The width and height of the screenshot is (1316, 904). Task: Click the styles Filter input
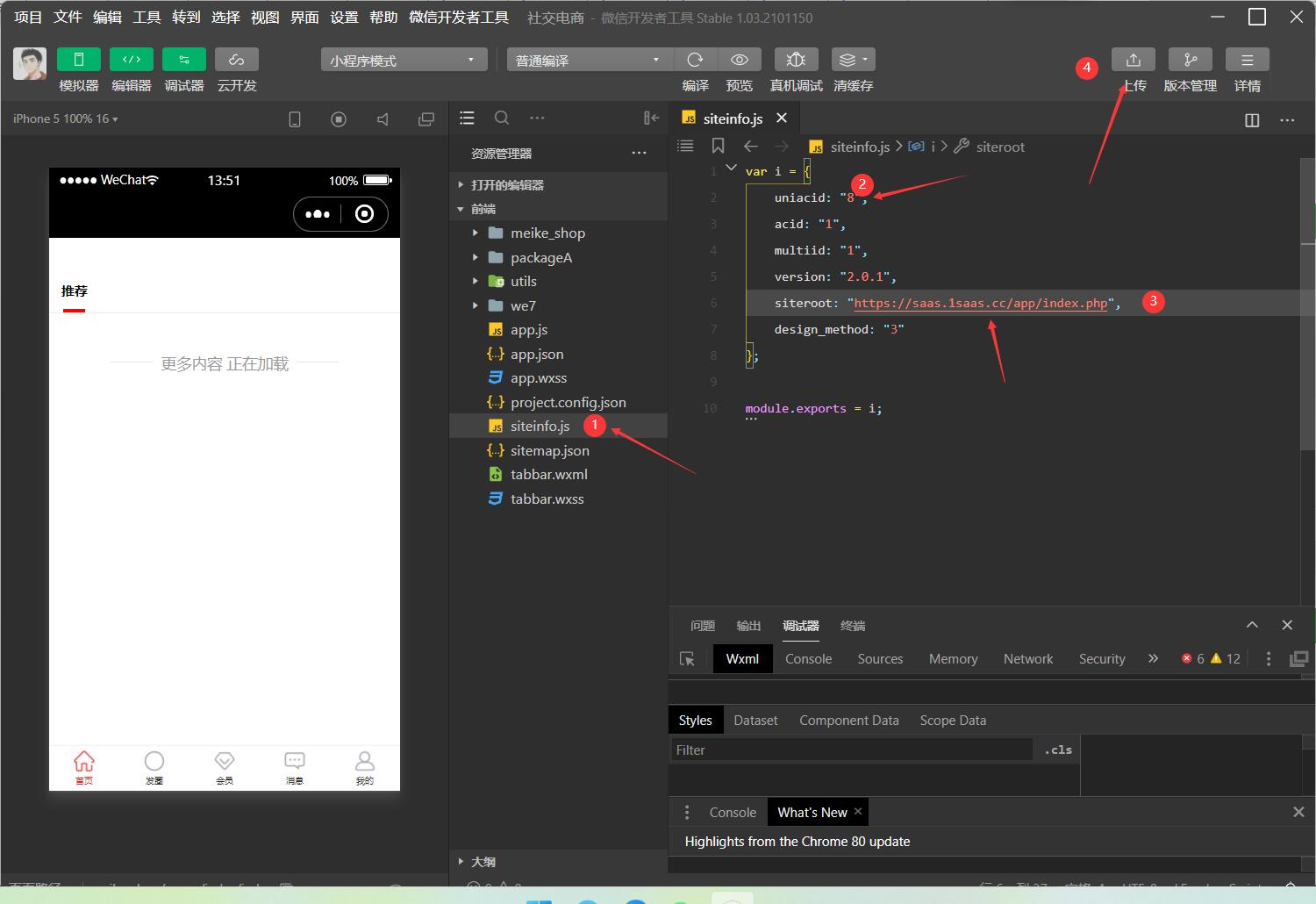click(851, 750)
